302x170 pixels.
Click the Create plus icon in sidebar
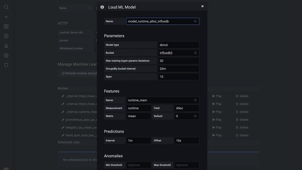click(x=6, y=17)
